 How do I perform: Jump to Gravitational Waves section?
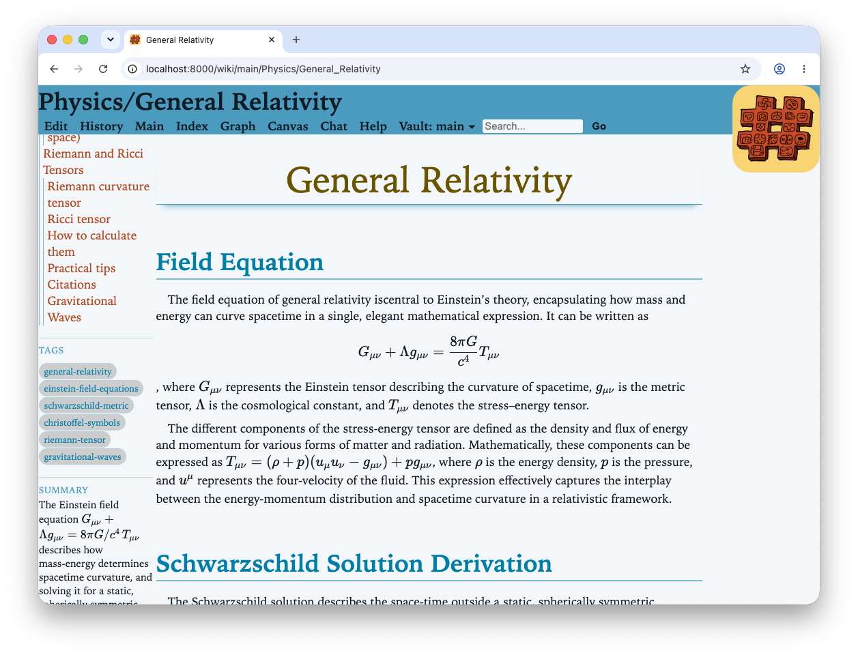click(82, 309)
